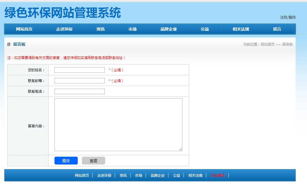This screenshot has height=184, width=307.
Task: Open 品牌企业 in the top navigation bar
Action: tap(169, 29)
